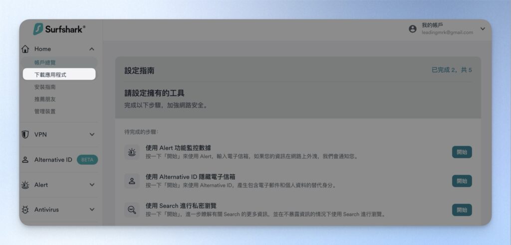This screenshot has width=511, height=245.
Task: Click 開始 for Alert 功能監控數據
Action: click(462, 152)
